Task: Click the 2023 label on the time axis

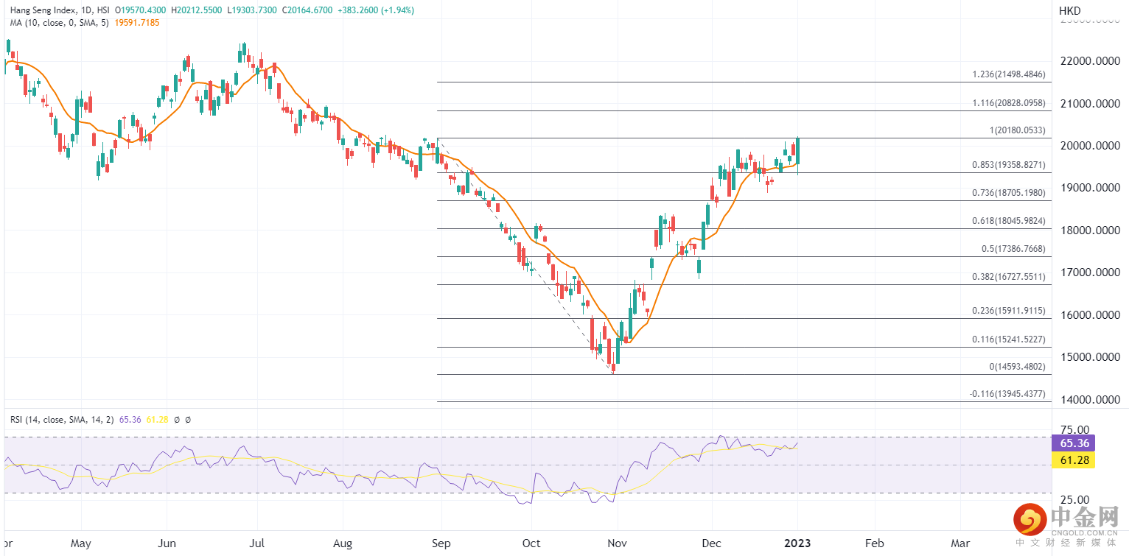Action: tap(797, 543)
